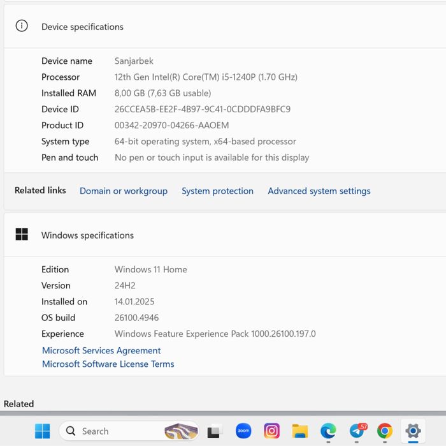Image resolution: width=446 pixels, height=446 pixels.
Task: Open the Windows Start menu
Action: coord(43,431)
